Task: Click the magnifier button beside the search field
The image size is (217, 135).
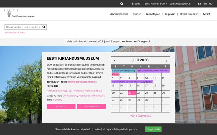Action: pyautogui.click(x=44, y=27)
